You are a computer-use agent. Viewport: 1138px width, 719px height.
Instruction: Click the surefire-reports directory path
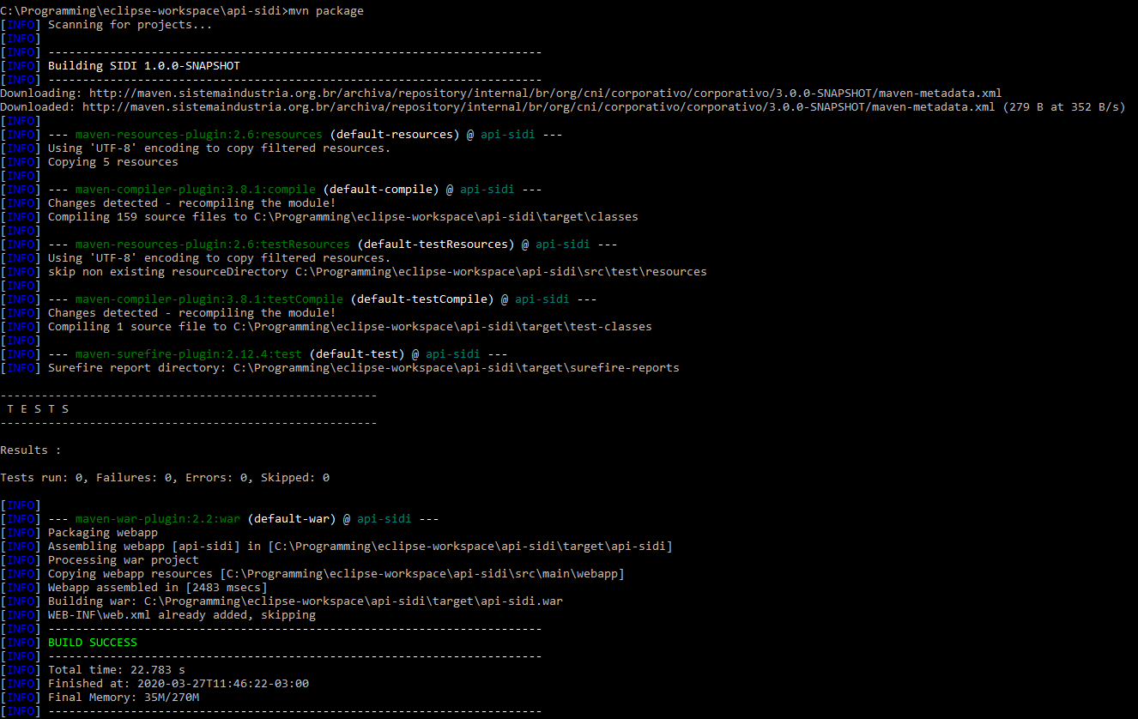point(456,367)
